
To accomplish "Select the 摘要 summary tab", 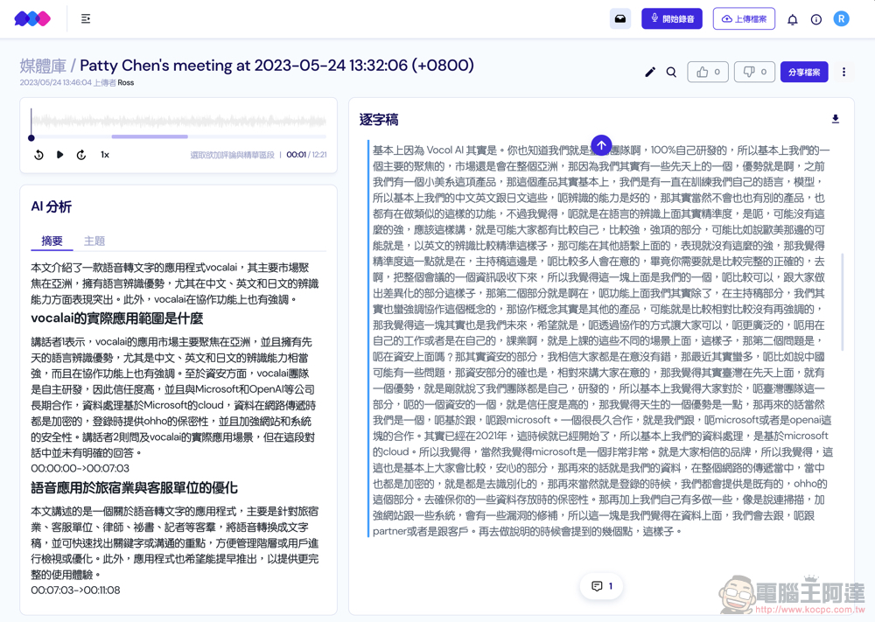I will point(52,241).
